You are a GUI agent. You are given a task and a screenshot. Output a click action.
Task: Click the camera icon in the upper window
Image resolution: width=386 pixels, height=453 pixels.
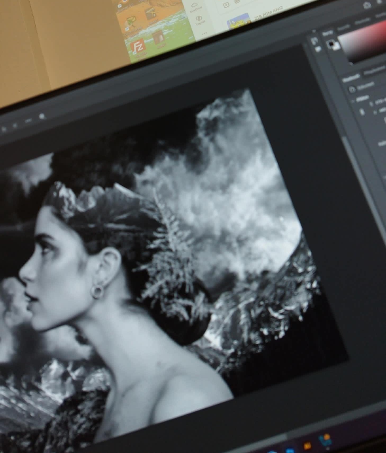[367, 5]
